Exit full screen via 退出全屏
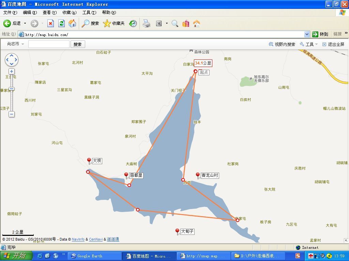 (x=333, y=44)
